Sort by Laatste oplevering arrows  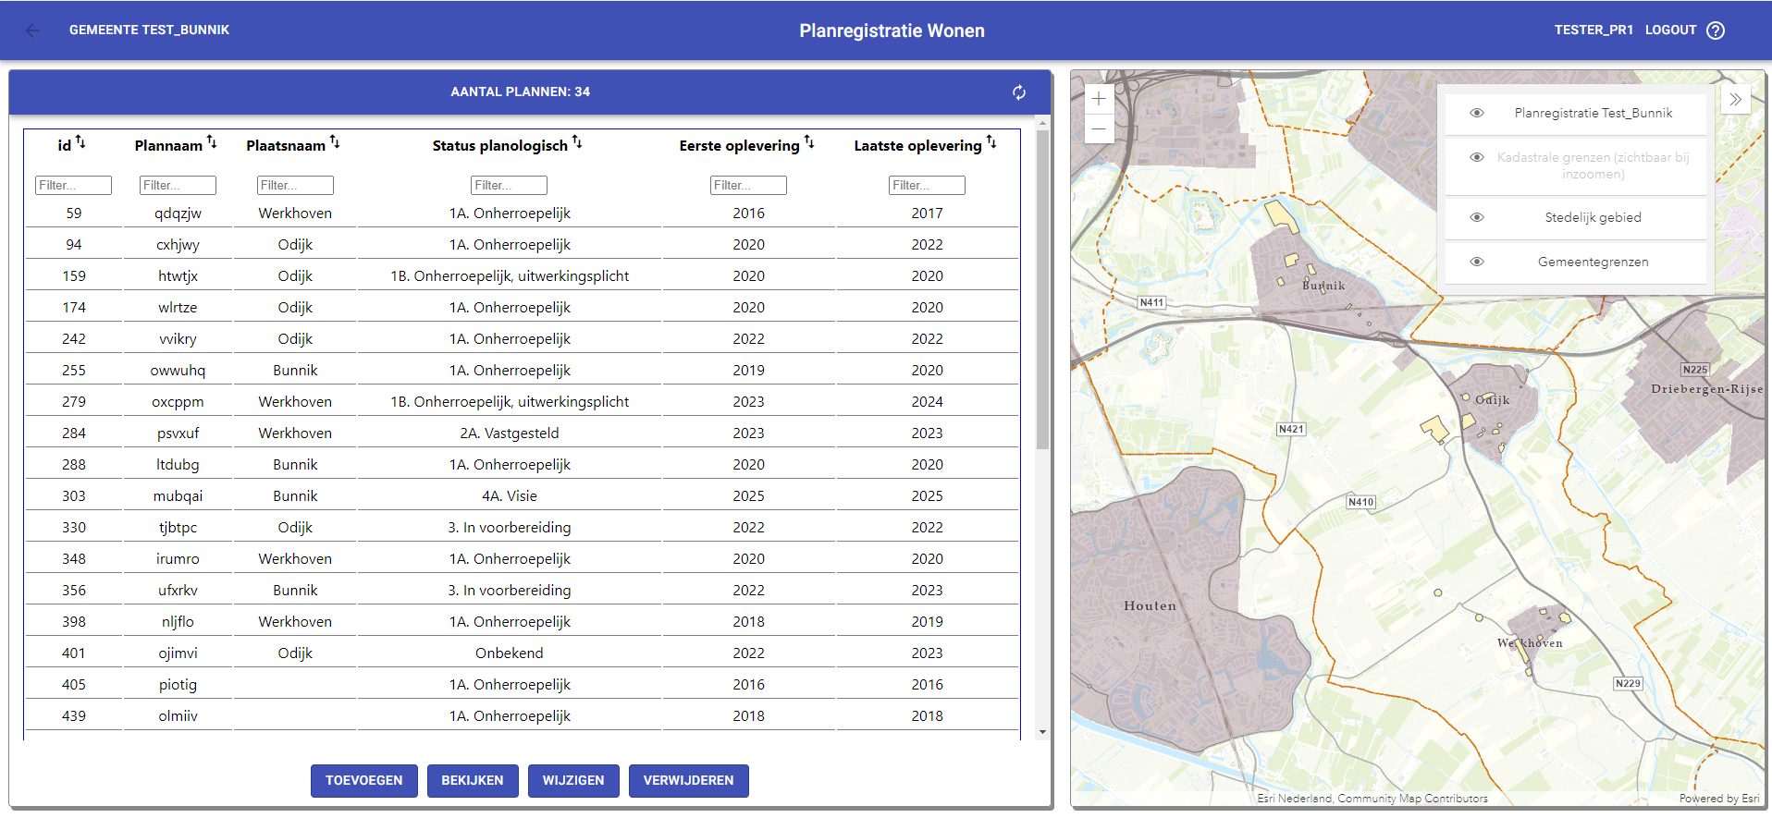click(991, 142)
